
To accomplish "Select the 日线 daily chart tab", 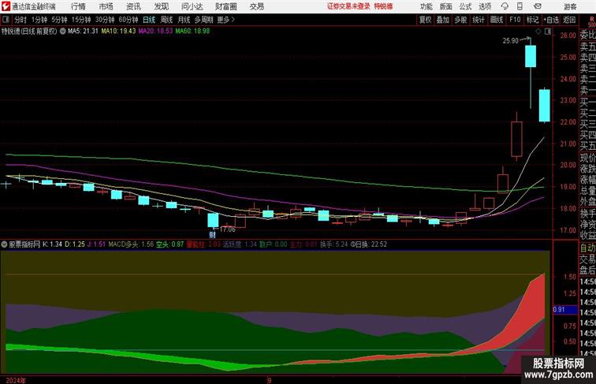I will [149, 20].
